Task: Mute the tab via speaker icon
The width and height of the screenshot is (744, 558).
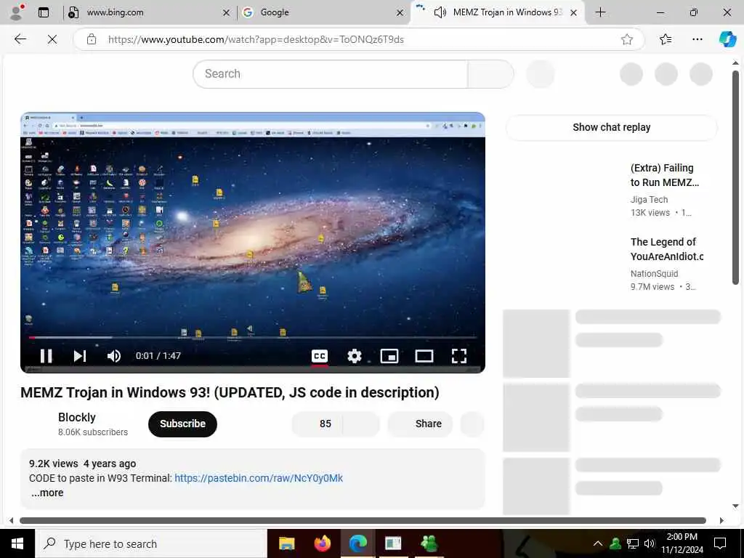Action: click(440, 12)
